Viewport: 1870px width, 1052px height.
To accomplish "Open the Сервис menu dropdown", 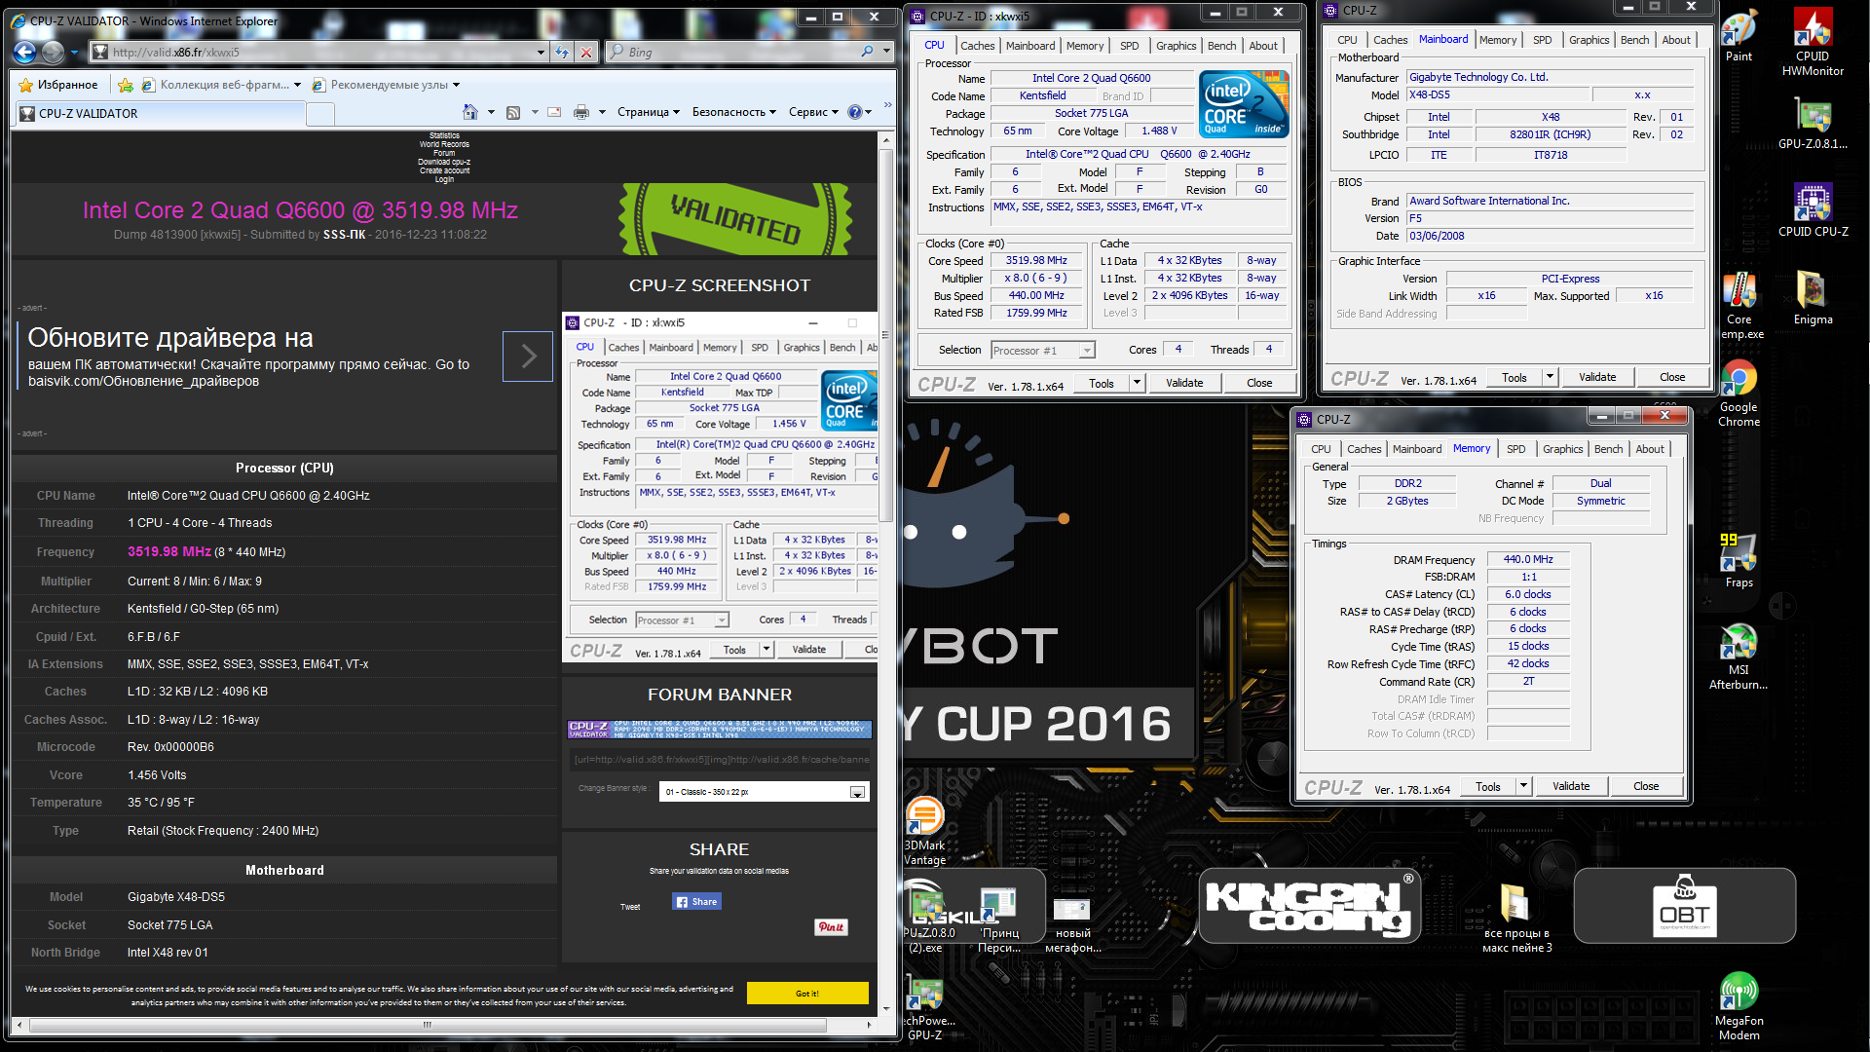I will pos(813,112).
